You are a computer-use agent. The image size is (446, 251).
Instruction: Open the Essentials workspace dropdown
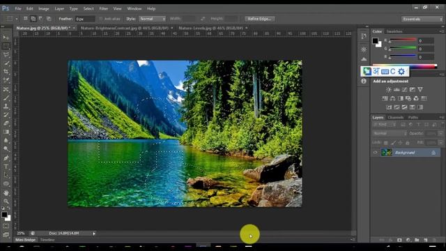coord(422,19)
